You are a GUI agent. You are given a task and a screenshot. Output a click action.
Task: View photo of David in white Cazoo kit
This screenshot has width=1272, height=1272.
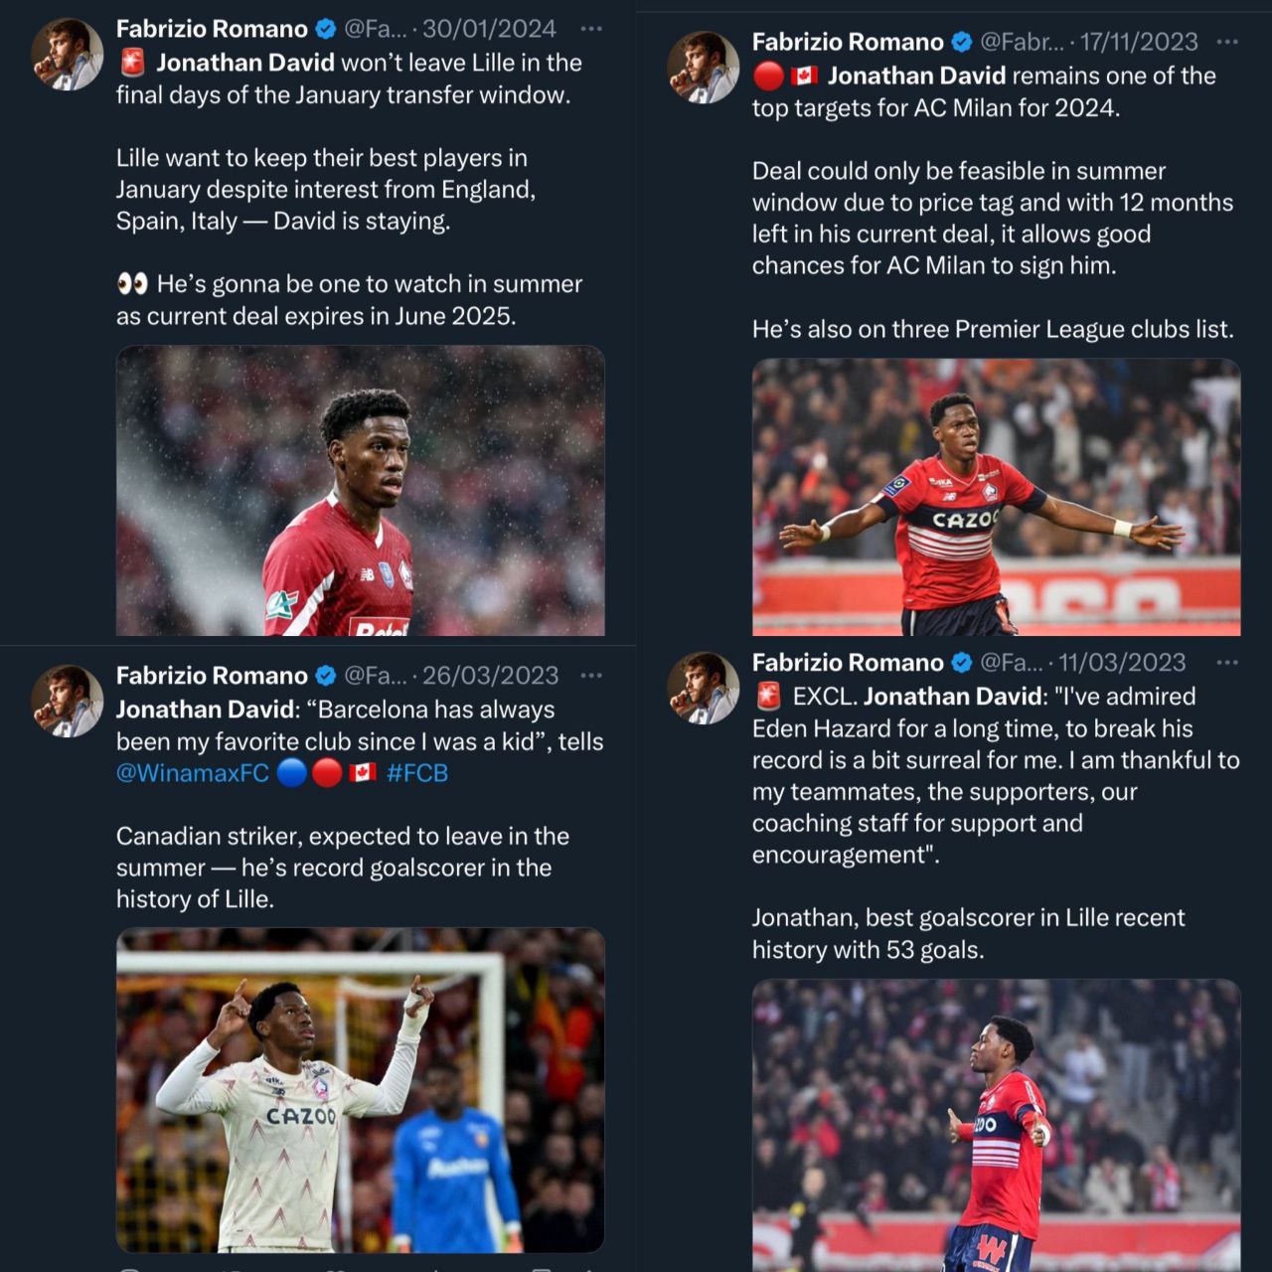(361, 1090)
